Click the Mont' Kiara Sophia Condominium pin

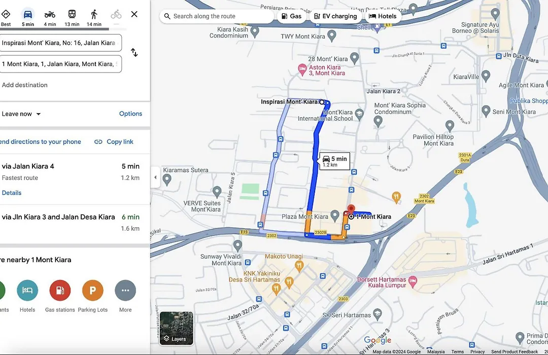(x=378, y=121)
